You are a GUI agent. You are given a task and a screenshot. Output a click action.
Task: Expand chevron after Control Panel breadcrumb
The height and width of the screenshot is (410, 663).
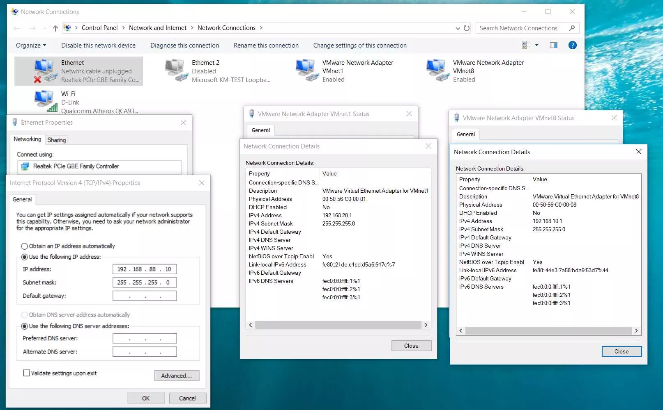(x=123, y=28)
